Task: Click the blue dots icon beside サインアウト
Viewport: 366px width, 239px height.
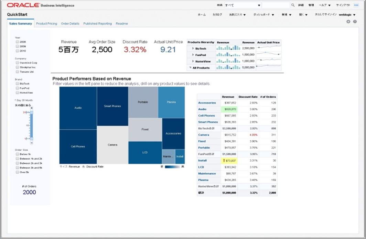Action: point(356,5)
